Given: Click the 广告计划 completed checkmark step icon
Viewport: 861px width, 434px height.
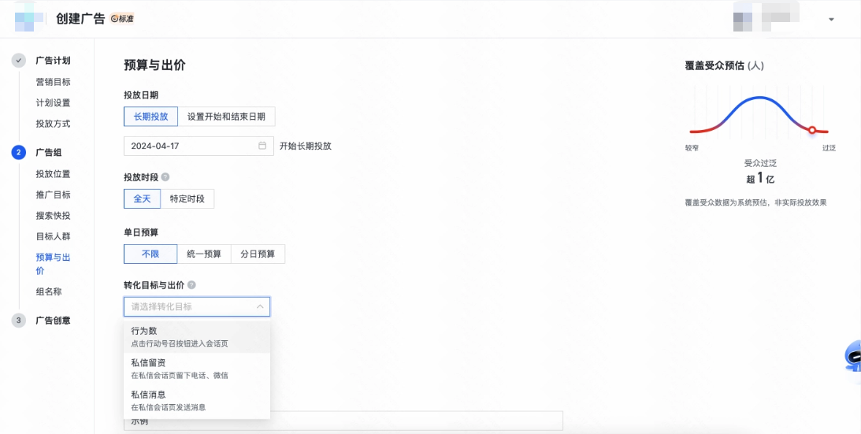Looking at the screenshot, I should (x=19, y=61).
